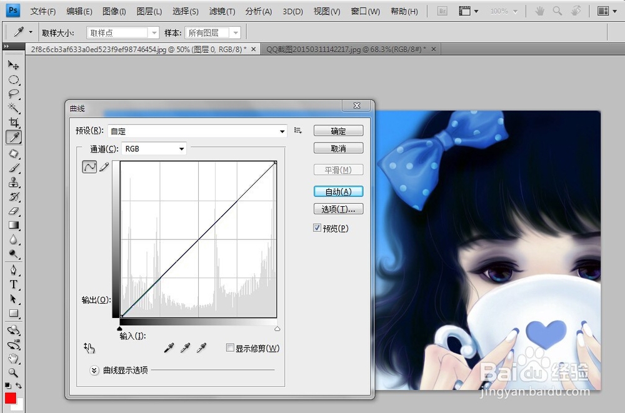Select the Dodge tool

click(x=14, y=254)
